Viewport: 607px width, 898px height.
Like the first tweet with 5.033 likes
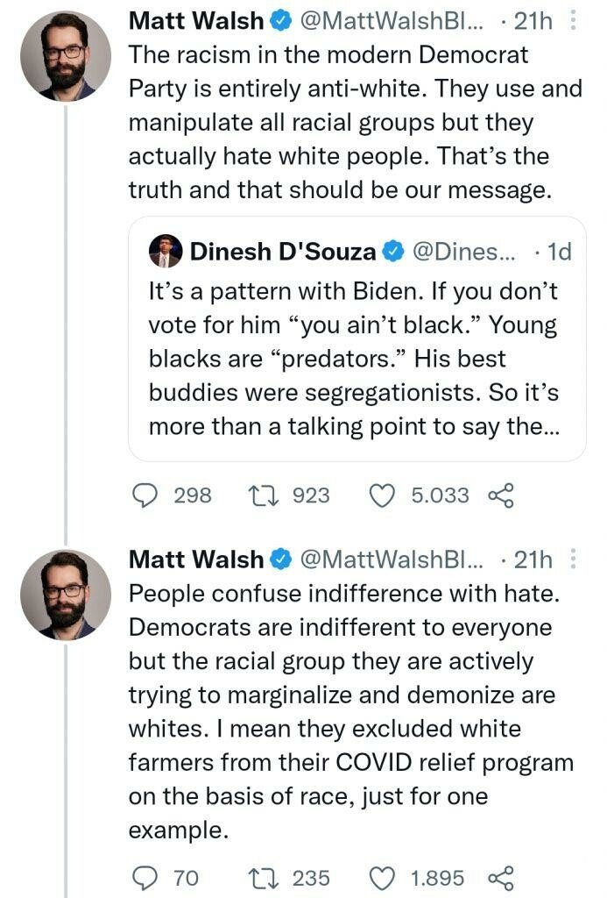(381, 495)
